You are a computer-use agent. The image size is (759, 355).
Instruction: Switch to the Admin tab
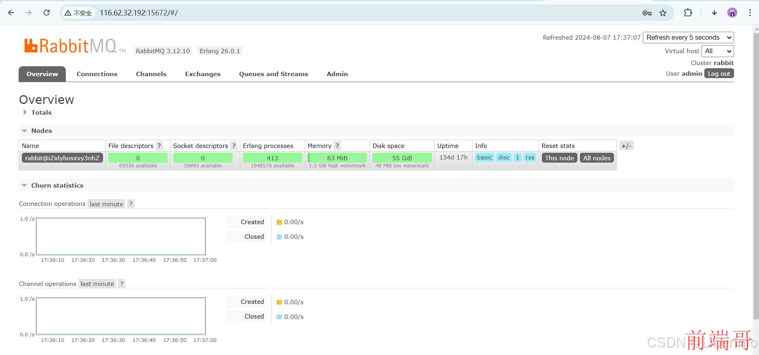tap(337, 74)
